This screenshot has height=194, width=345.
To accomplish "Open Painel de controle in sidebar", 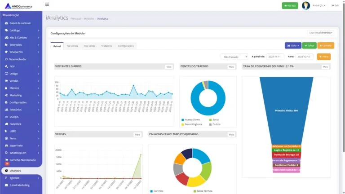I will (x=21, y=23).
